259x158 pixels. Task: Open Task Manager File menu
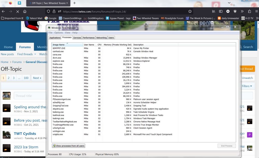[x=50, y=33]
